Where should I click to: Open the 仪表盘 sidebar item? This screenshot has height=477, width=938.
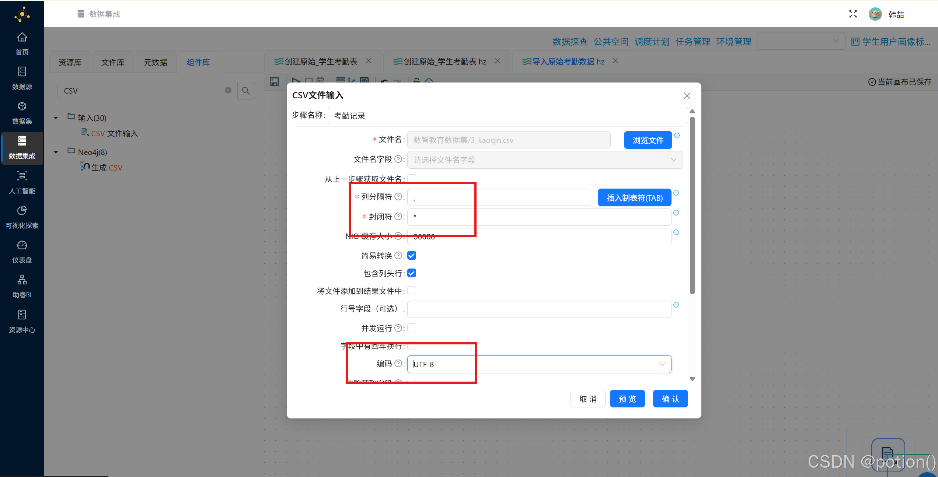pos(22,252)
